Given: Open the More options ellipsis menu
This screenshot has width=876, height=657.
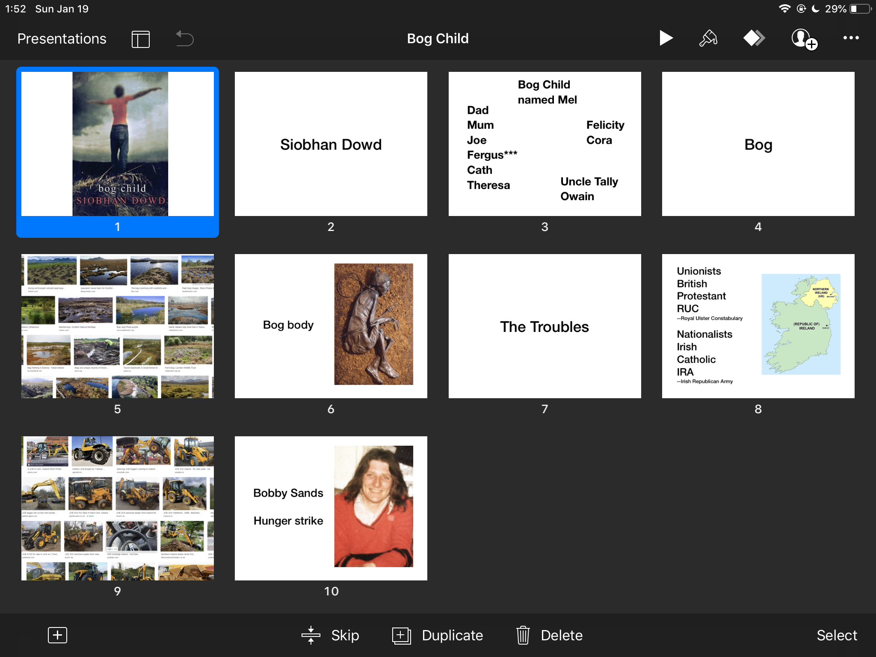Looking at the screenshot, I should click(x=851, y=38).
